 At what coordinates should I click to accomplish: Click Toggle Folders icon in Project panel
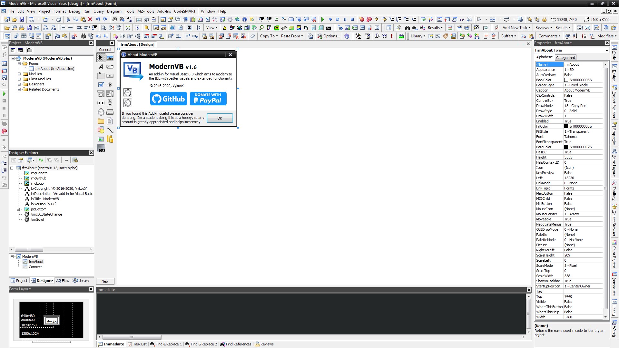point(30,50)
